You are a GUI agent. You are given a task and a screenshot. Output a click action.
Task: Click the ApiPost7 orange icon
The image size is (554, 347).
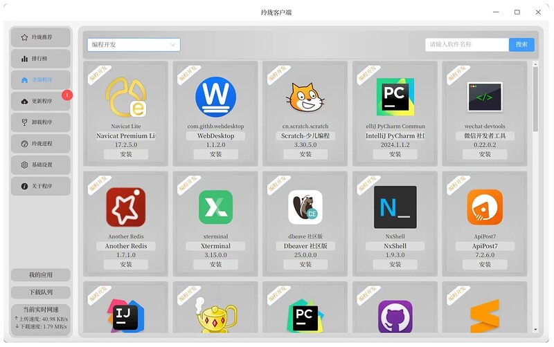click(x=485, y=207)
